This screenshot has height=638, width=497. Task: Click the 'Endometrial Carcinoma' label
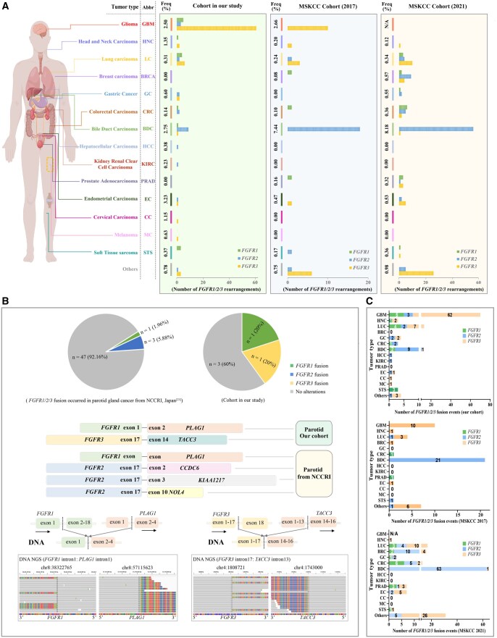111,199
